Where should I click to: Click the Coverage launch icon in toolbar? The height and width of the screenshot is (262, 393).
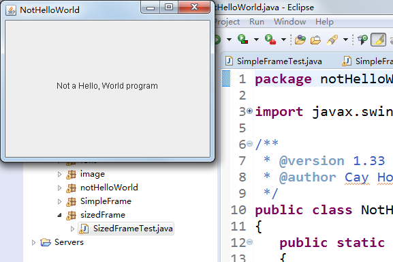pyautogui.click(x=242, y=39)
